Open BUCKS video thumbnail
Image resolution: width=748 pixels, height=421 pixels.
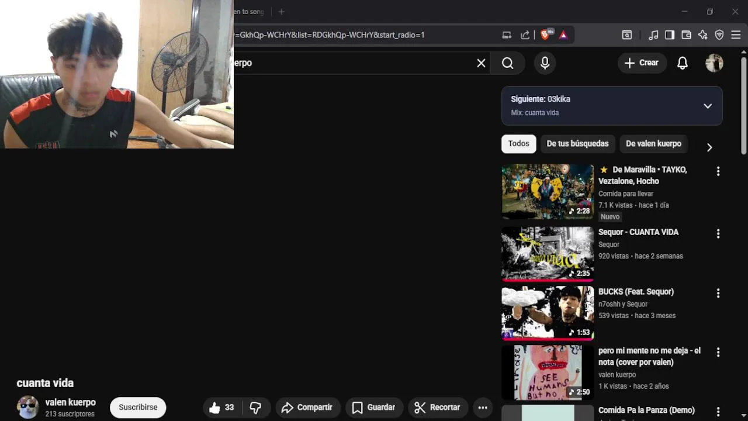click(548, 313)
